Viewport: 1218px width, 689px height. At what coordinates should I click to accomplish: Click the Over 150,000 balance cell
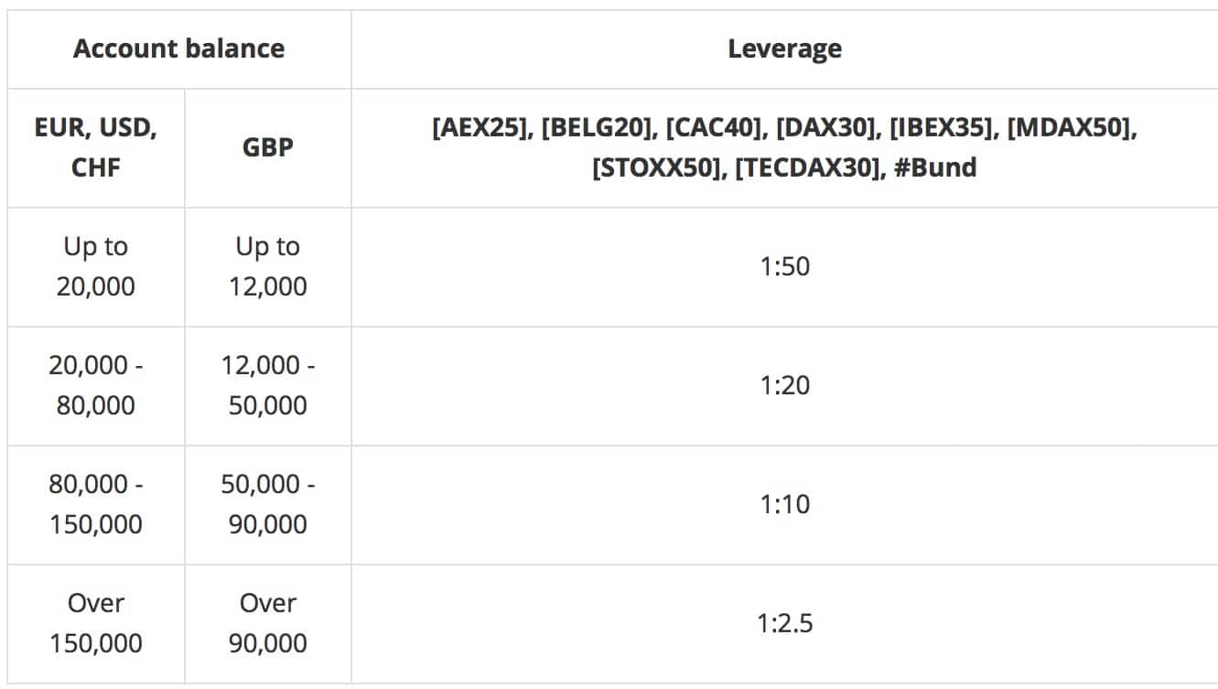[x=96, y=623]
